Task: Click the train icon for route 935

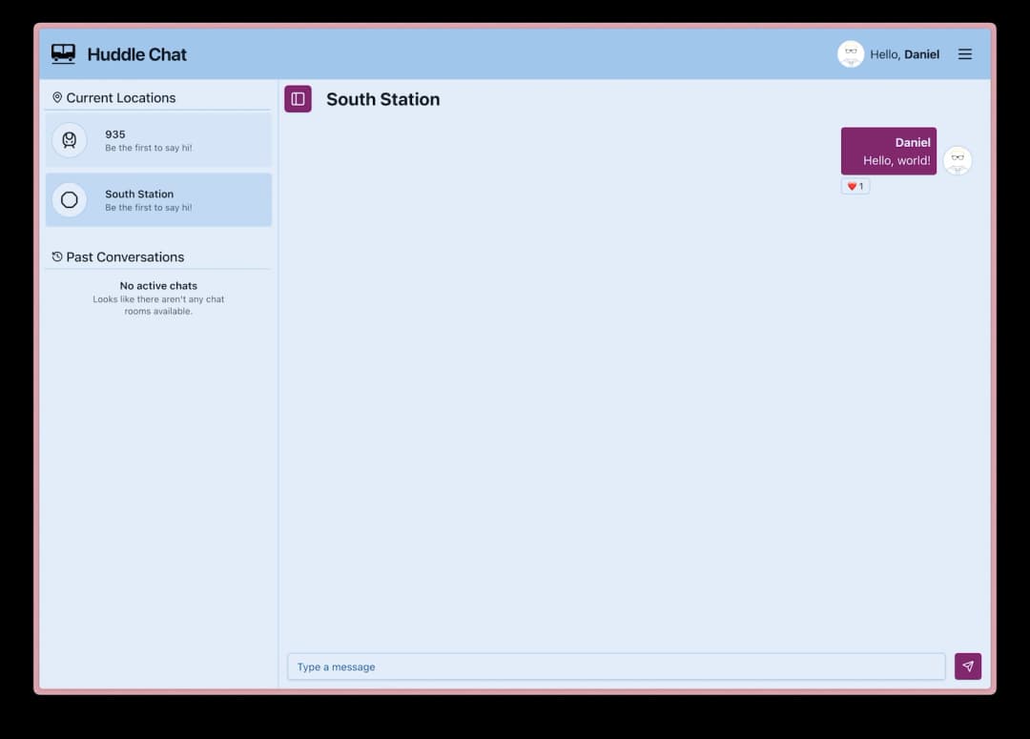Action: click(x=70, y=140)
